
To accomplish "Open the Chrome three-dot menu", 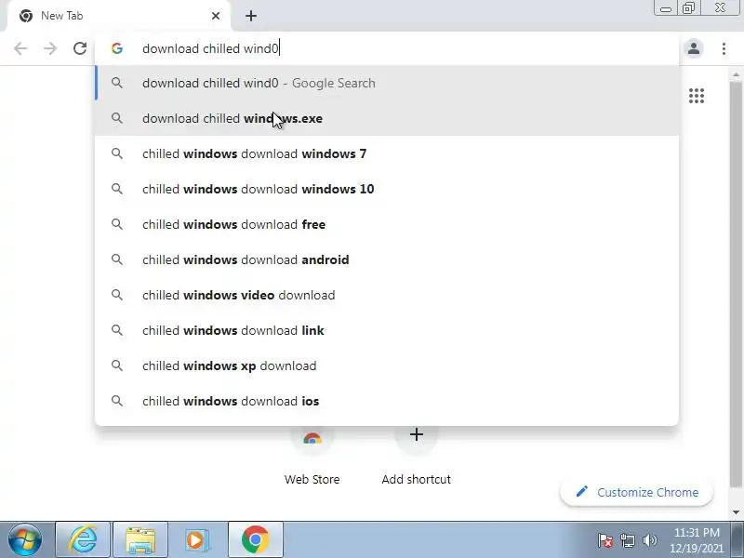I will [x=724, y=48].
